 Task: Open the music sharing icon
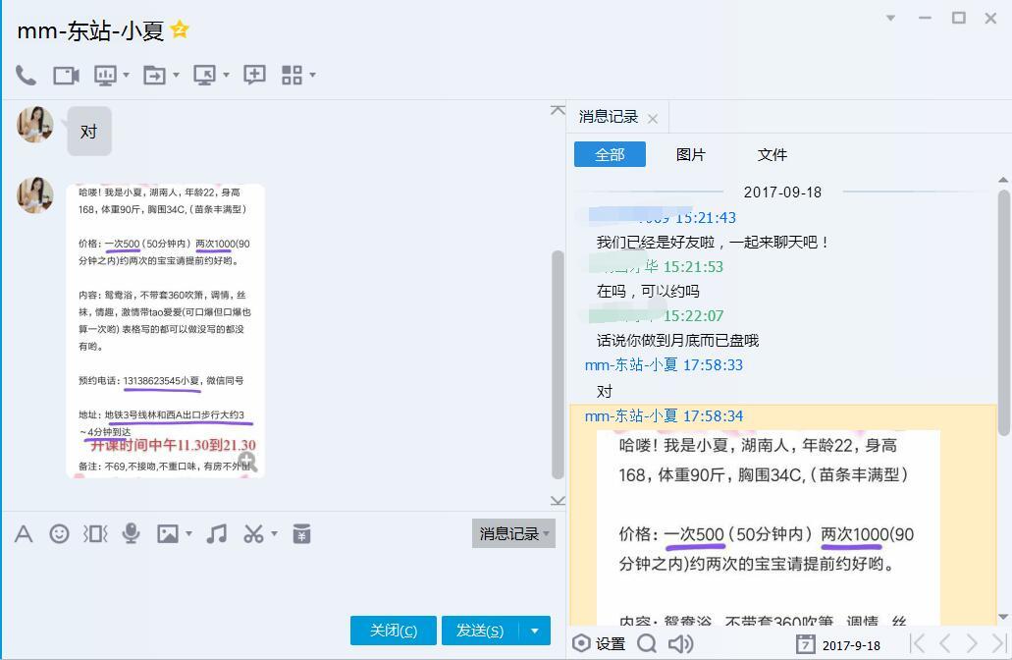pos(217,533)
